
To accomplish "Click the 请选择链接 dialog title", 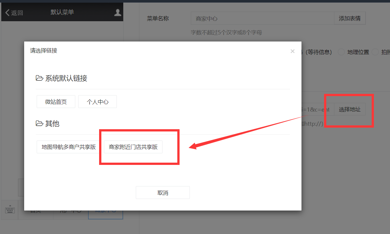I will pyautogui.click(x=44, y=50).
